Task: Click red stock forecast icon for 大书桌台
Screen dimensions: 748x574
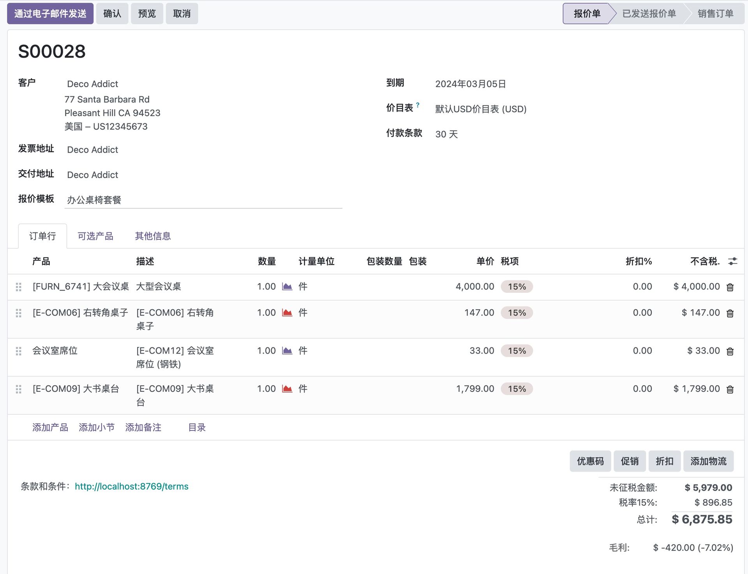Action: click(x=287, y=389)
